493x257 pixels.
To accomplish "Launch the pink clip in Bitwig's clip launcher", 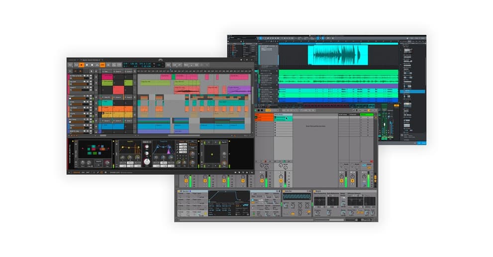I will coord(107,77).
